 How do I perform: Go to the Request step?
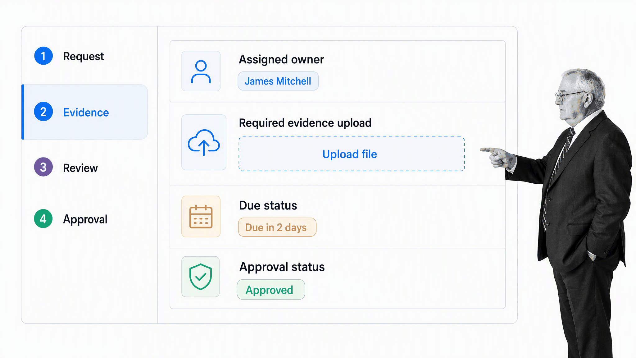point(83,56)
